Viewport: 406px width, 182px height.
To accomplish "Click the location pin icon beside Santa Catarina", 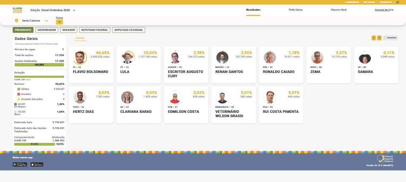I will click(x=17, y=21).
